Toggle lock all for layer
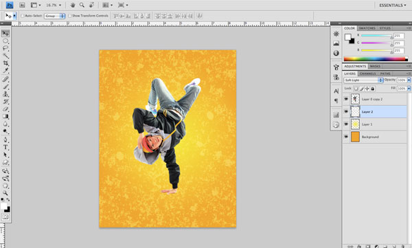412x248 pixels. [x=373, y=89]
